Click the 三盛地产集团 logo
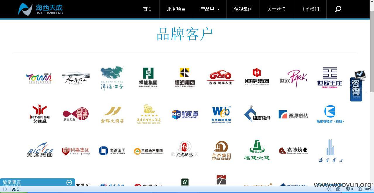Image resolution: width=374 pixels, height=193 pixels. click(x=148, y=151)
